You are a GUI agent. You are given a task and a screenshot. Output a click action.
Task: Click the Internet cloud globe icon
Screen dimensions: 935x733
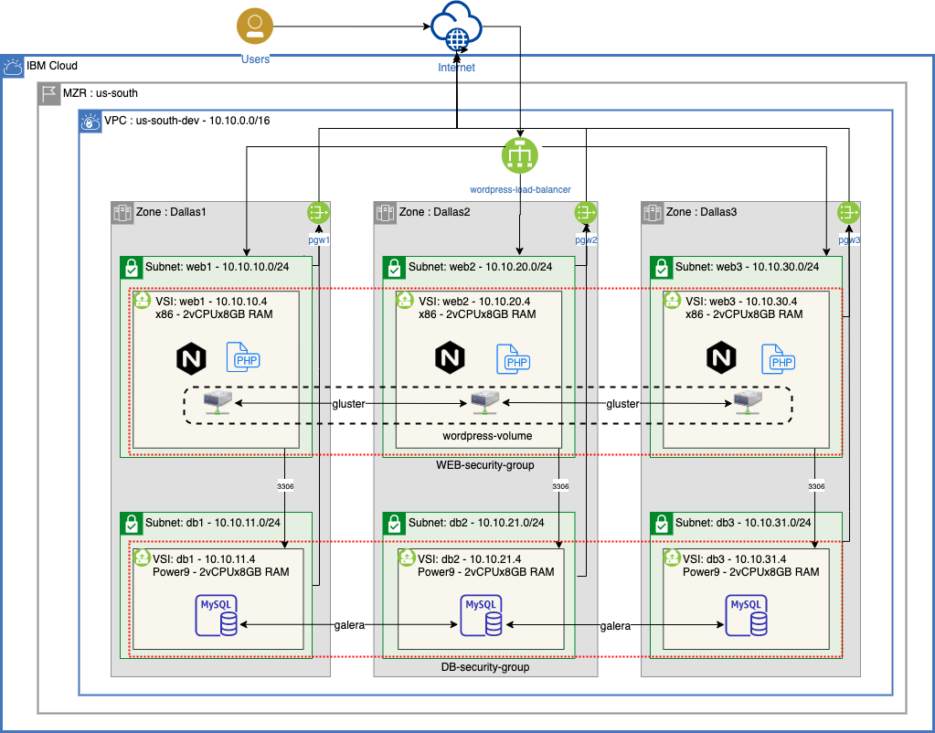(x=456, y=27)
